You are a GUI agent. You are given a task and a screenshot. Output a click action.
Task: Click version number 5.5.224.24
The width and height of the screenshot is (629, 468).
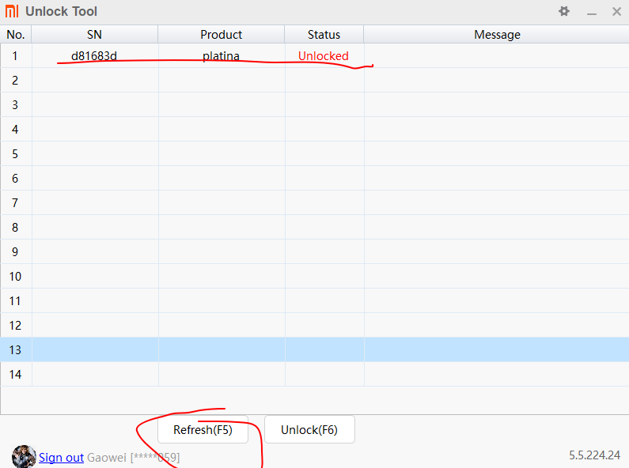594,455
